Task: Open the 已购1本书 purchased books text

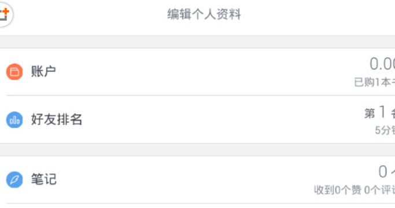Action: point(374,82)
